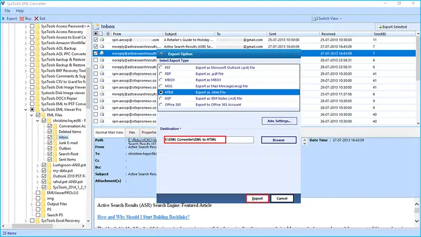Expand the my-data.pst tree node
Image resolution: width=421 pixels, height=237 pixels.
[37, 171]
